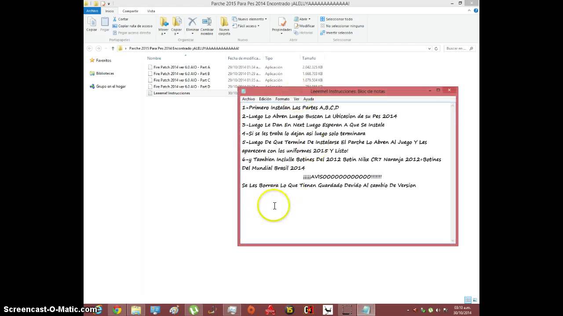Open Notepad's Ayuda menu
Viewport: 563px width, 316px height.
[x=309, y=99]
